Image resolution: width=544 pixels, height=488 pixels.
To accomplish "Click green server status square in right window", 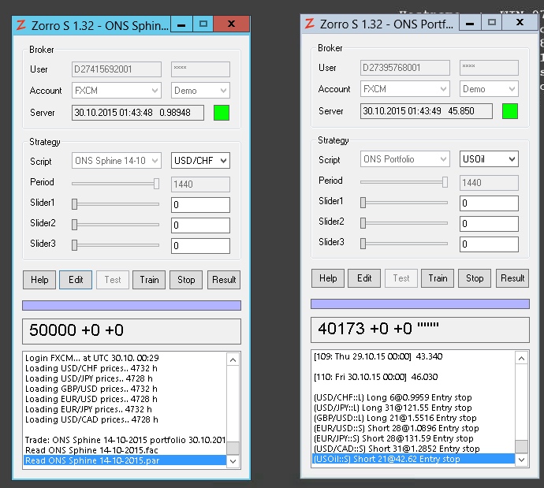I will (509, 111).
